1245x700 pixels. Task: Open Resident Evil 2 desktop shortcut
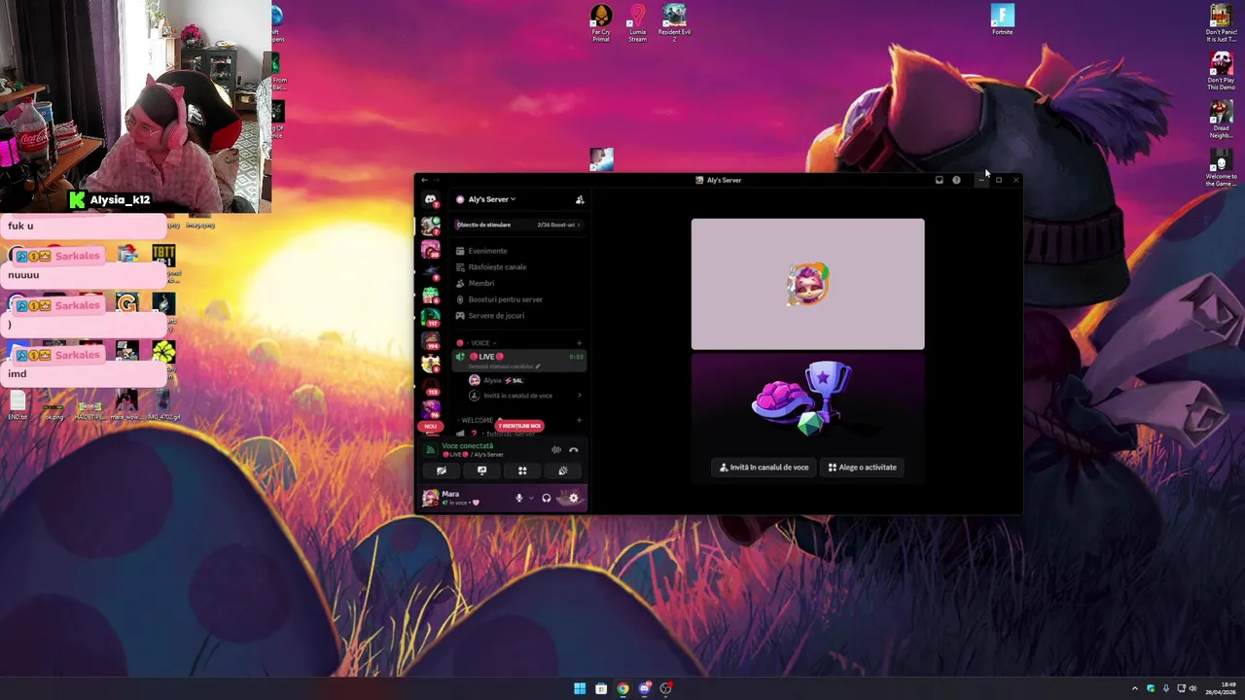click(674, 23)
